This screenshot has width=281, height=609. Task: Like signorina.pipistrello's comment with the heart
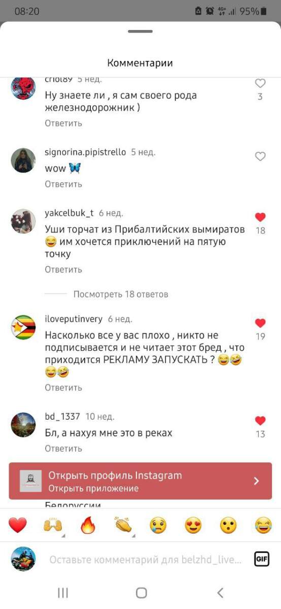260,156
